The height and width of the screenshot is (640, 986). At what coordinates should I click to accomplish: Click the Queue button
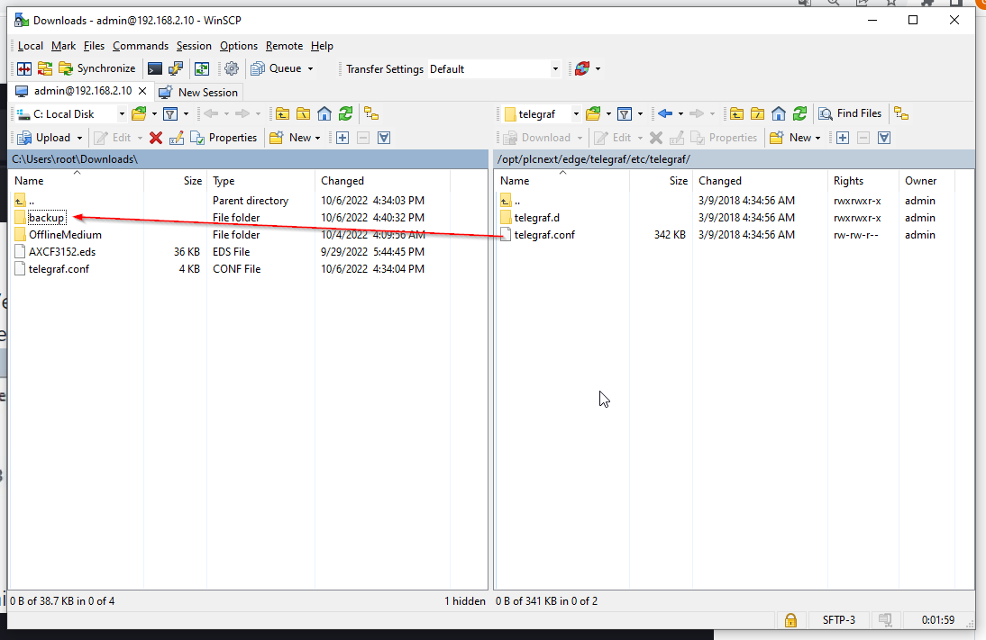(x=276, y=68)
